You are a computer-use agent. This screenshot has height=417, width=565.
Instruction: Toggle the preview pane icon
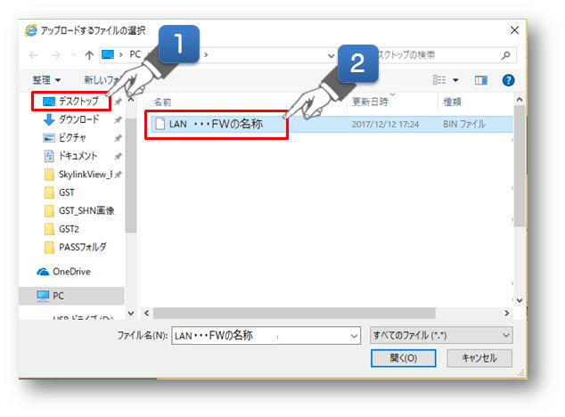tap(480, 80)
